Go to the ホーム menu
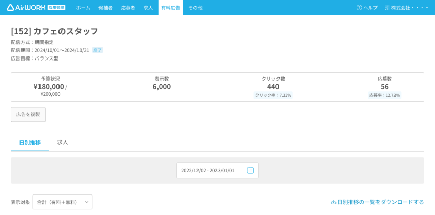The width and height of the screenshot is (435, 215). point(83,8)
